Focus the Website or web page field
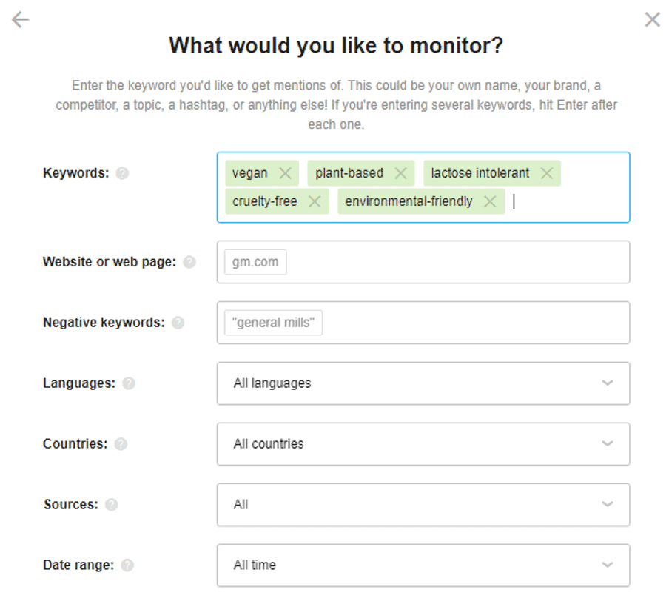The width and height of the screenshot is (669, 601). pos(444,262)
